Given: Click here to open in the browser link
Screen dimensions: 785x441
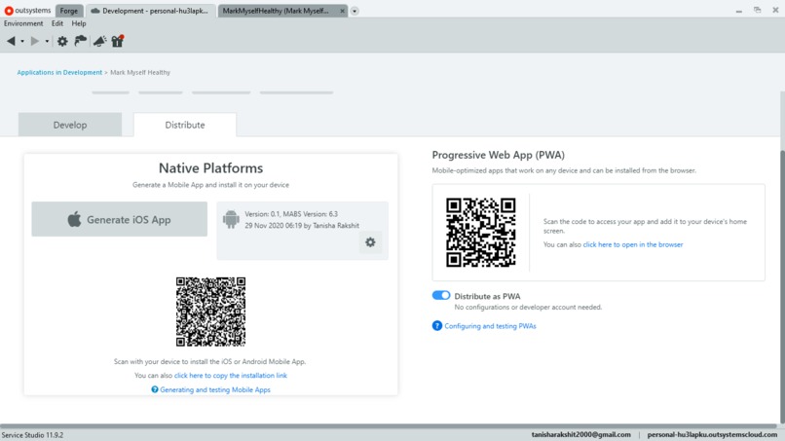Looking at the screenshot, I should (633, 244).
